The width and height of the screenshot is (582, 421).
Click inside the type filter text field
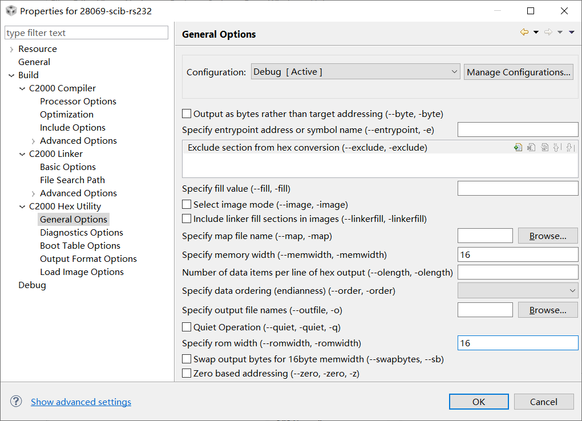click(86, 33)
